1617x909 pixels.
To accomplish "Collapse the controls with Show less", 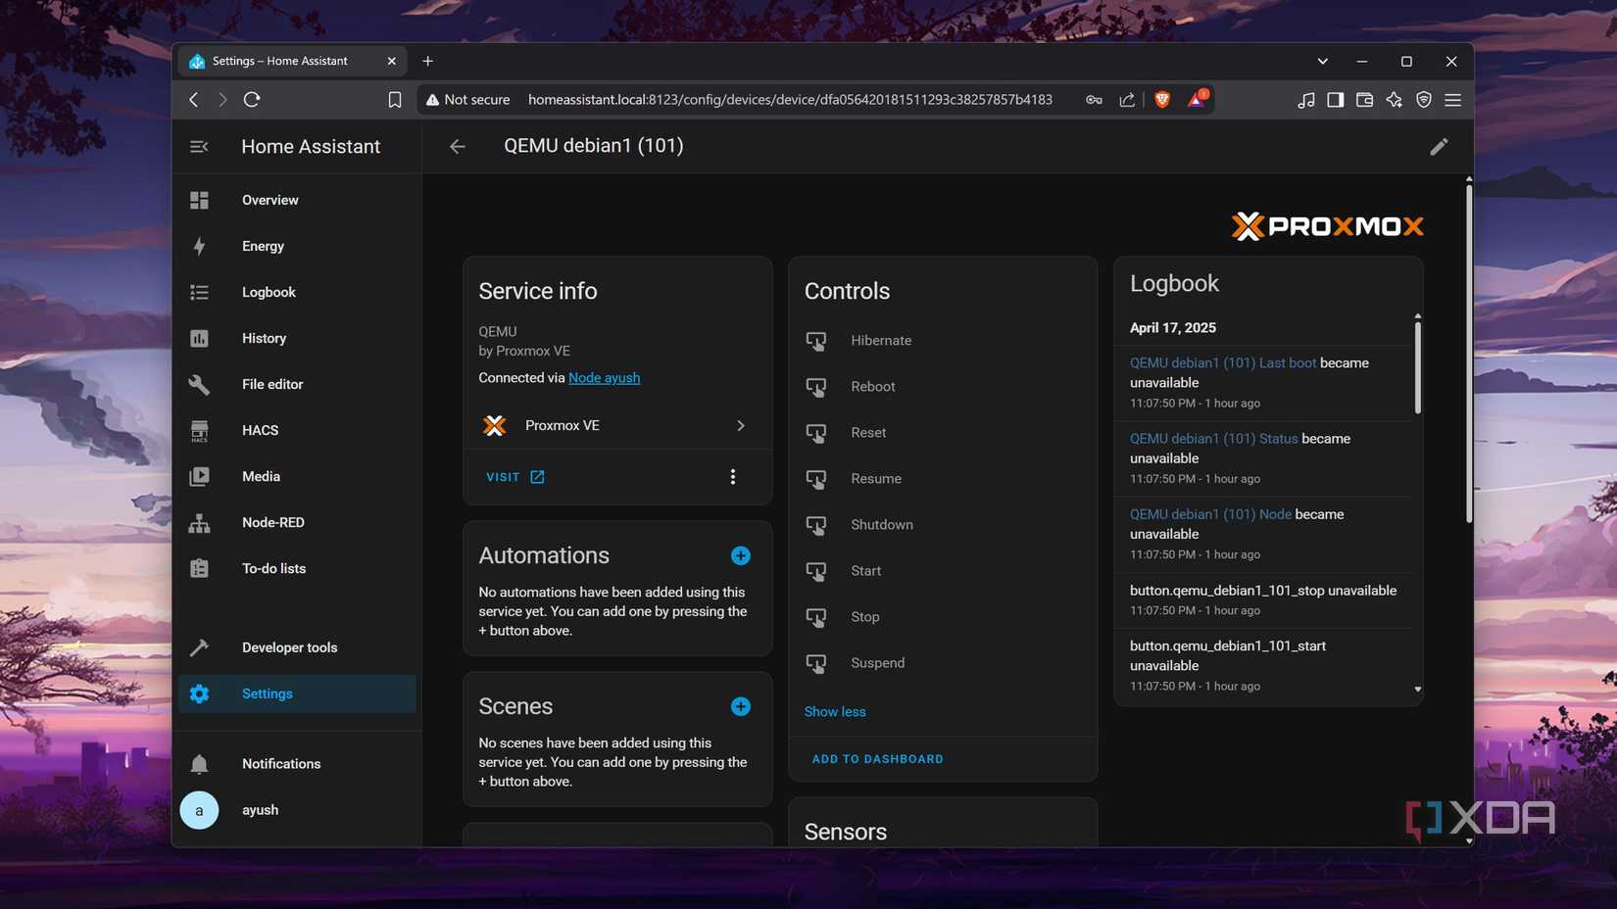I will [x=834, y=711].
